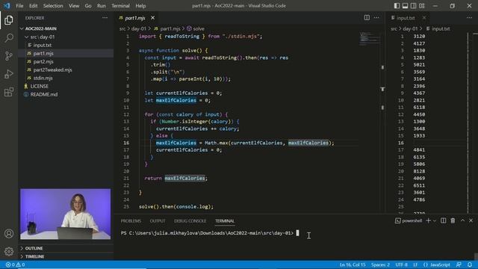Switch to the OUTPUT panel tab
478x269 pixels.
click(158, 221)
